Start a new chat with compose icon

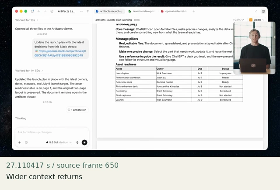pos(52,11)
